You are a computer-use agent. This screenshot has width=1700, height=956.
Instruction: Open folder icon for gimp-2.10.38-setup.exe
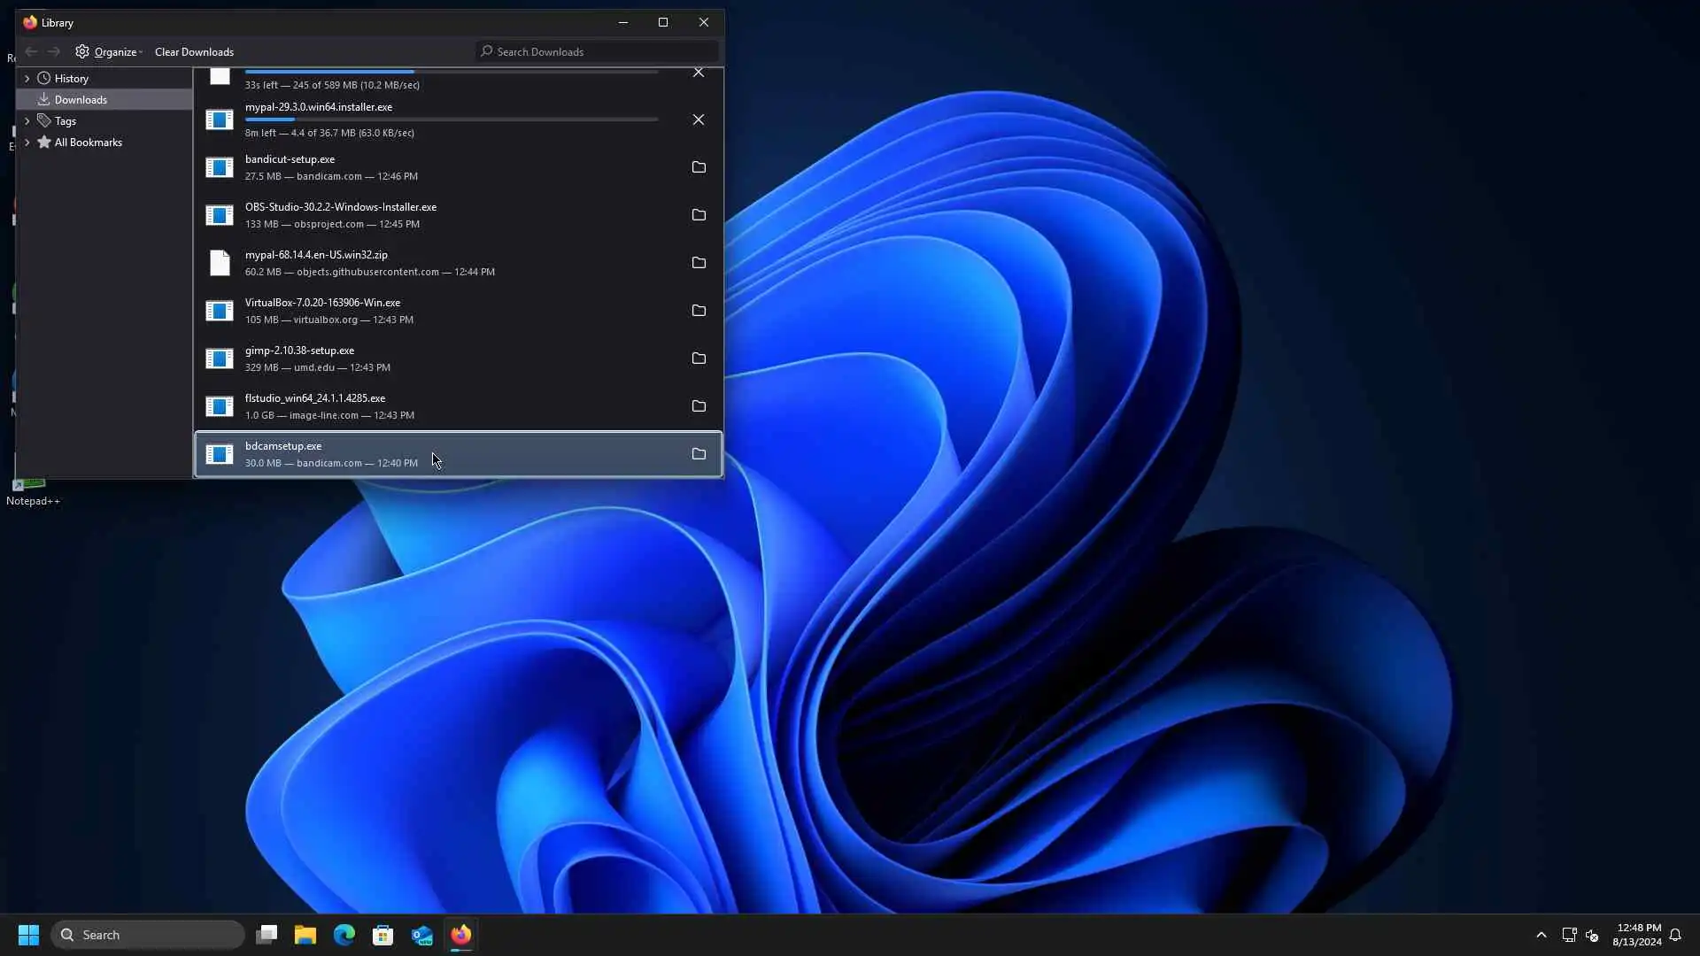tap(698, 358)
